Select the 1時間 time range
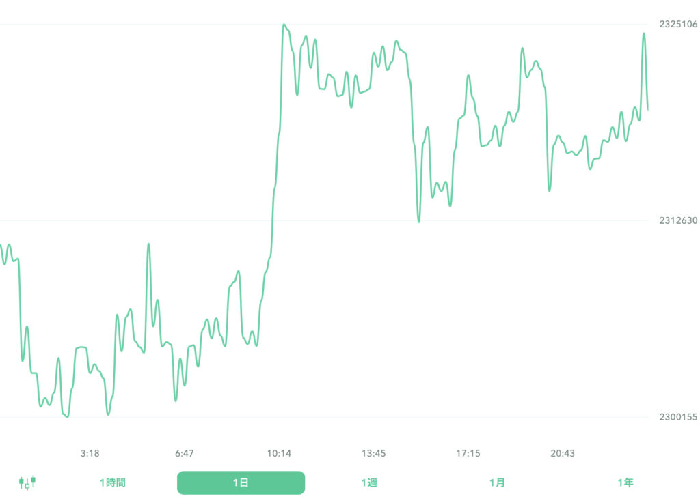The width and height of the screenshot is (700, 503). tap(113, 483)
